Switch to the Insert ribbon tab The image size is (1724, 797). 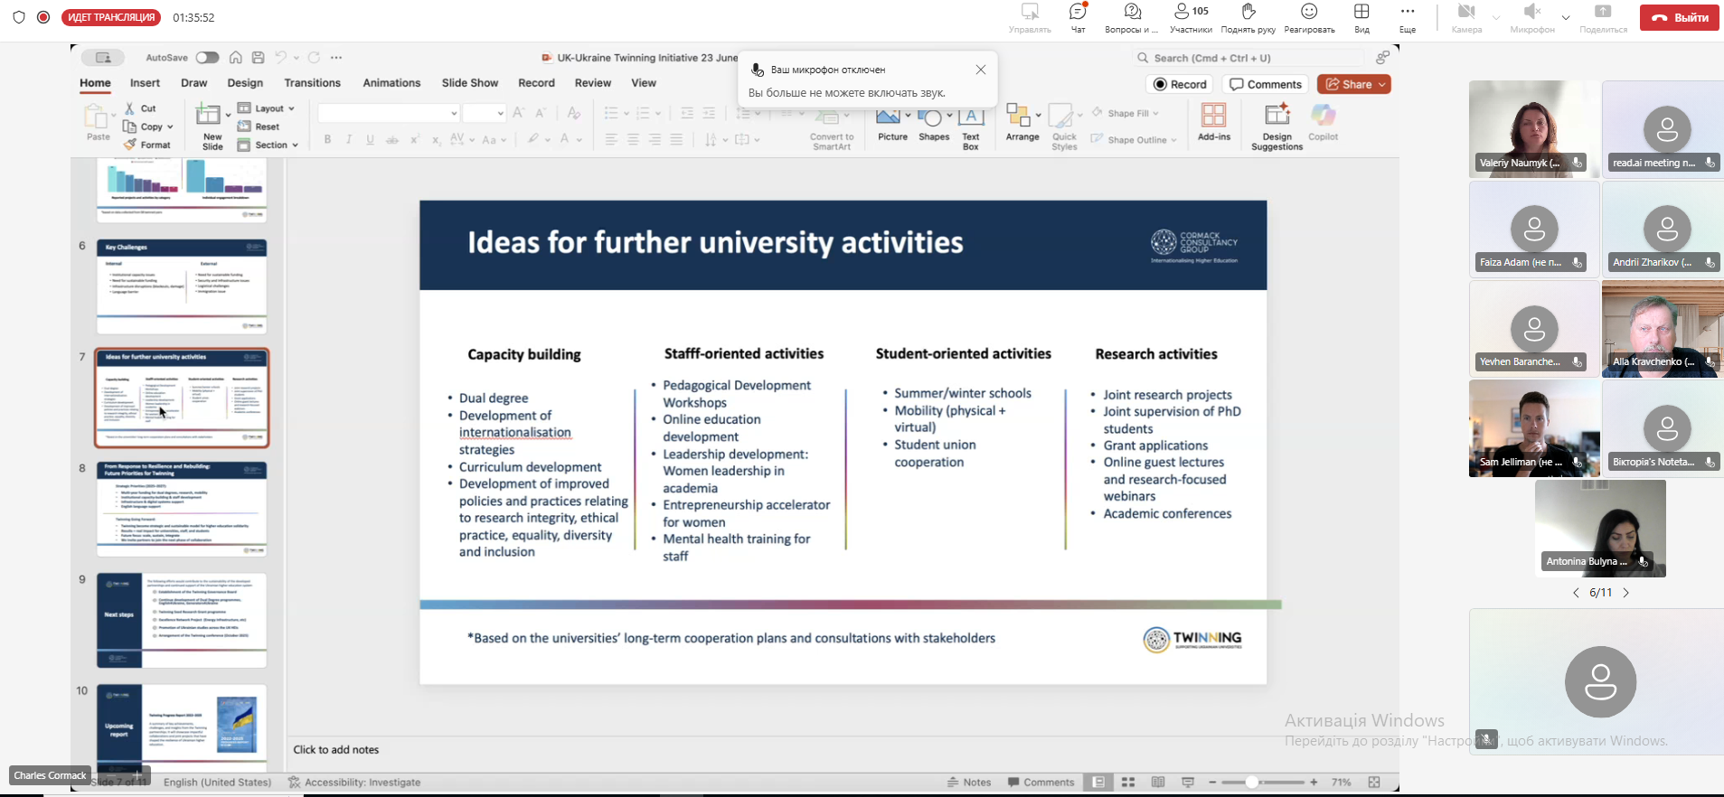[145, 83]
